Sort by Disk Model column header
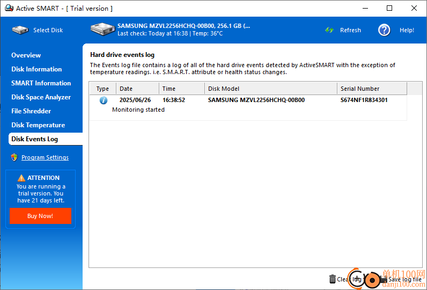This screenshot has width=427, height=290. click(271, 89)
